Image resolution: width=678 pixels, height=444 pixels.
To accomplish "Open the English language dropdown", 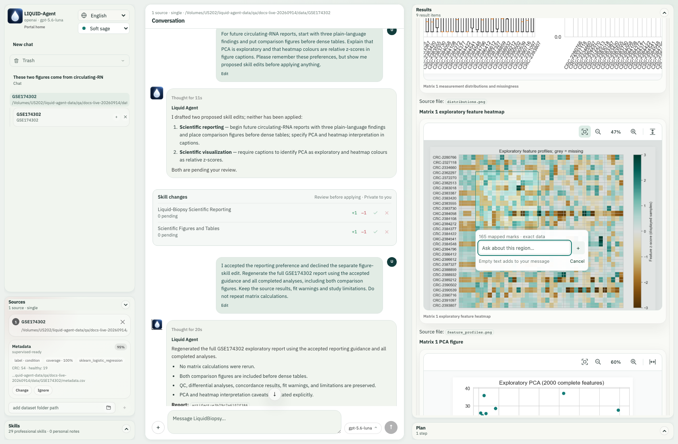I will pyautogui.click(x=104, y=15).
